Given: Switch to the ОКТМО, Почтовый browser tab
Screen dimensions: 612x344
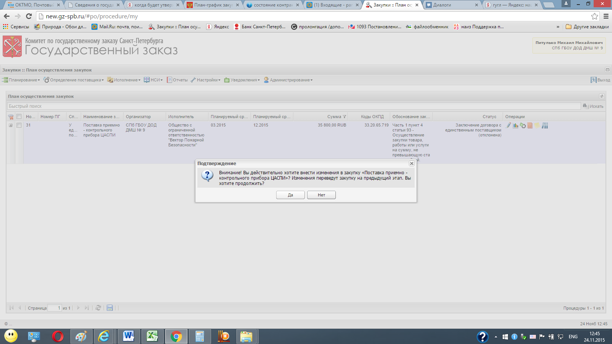Looking at the screenshot, I should click(33, 5).
